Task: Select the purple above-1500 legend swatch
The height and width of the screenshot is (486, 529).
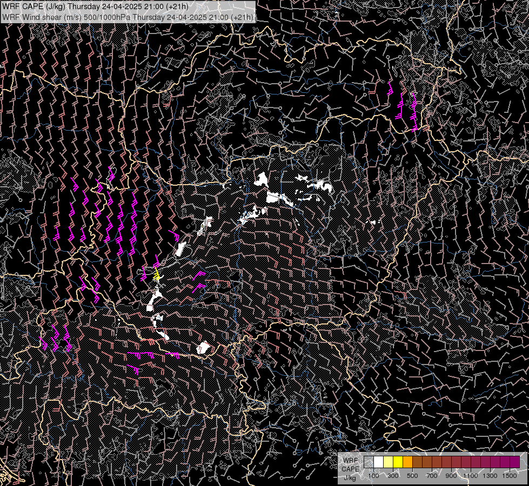Action: pyautogui.click(x=515, y=462)
